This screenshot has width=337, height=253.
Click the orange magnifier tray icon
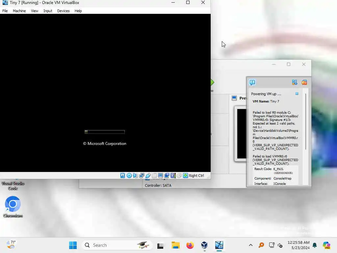point(261,245)
